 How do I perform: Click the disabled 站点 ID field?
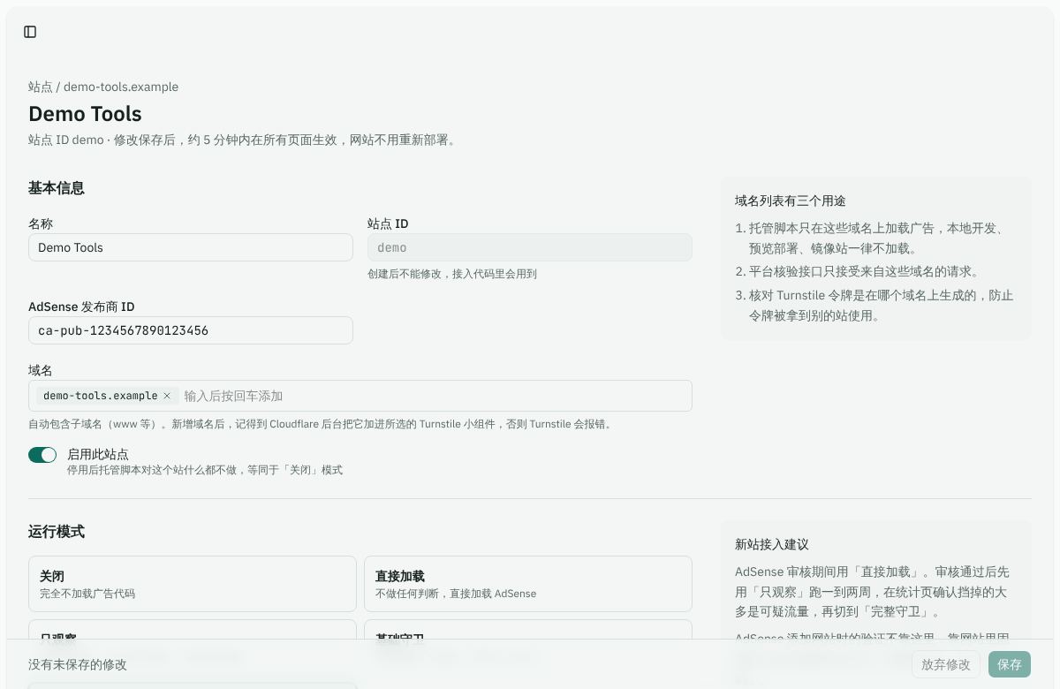(530, 247)
